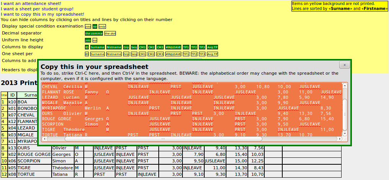Click 'I want to copy this in my spreadsheet!'

click(42, 14)
